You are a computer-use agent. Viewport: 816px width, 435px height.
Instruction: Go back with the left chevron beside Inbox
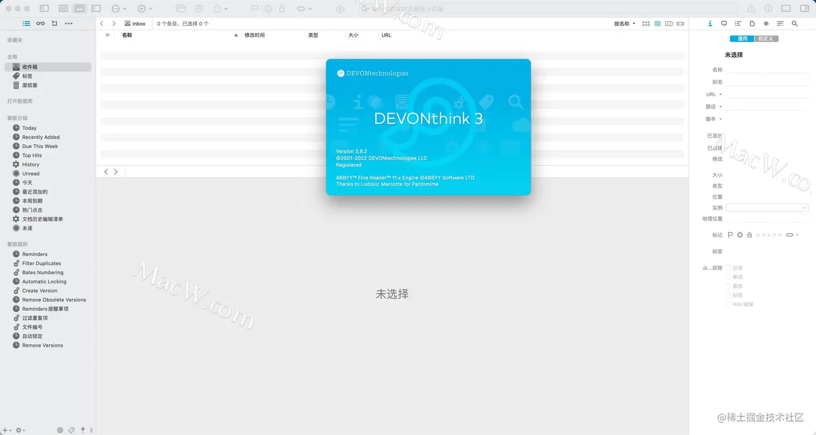coord(102,23)
